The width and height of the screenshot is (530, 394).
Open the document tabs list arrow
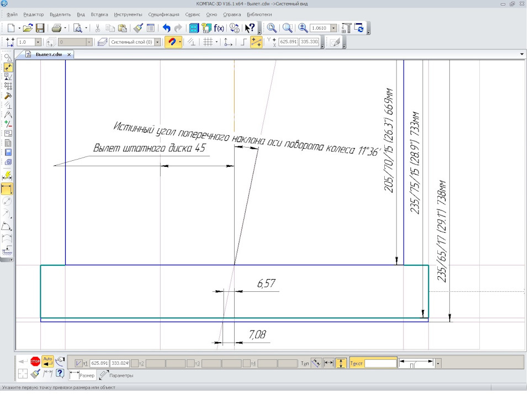pyautogui.click(x=522, y=54)
